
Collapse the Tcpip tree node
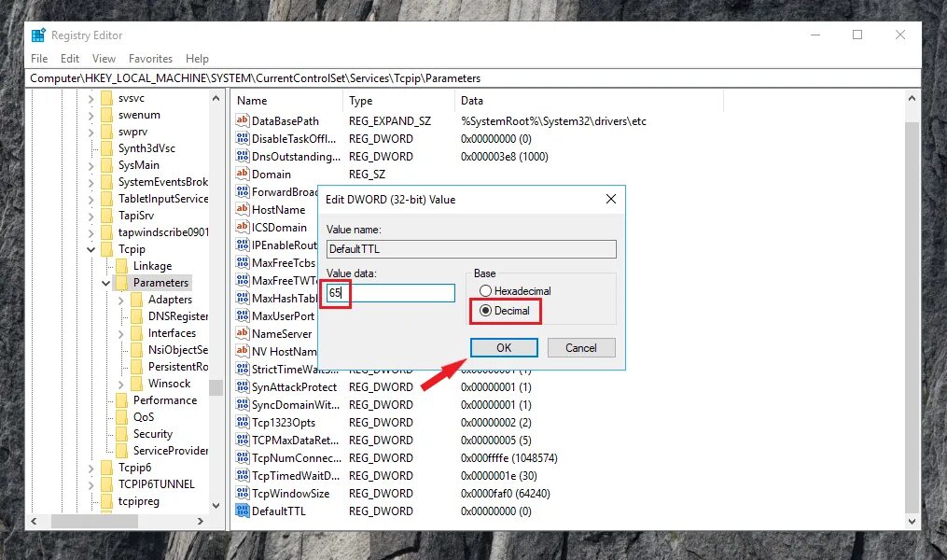tap(91, 249)
